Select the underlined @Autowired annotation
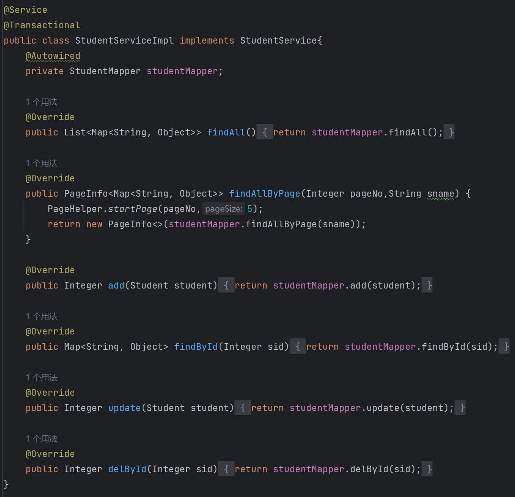 pos(53,56)
